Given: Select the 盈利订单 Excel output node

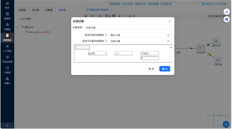Looking at the screenshot, I should [216, 41].
